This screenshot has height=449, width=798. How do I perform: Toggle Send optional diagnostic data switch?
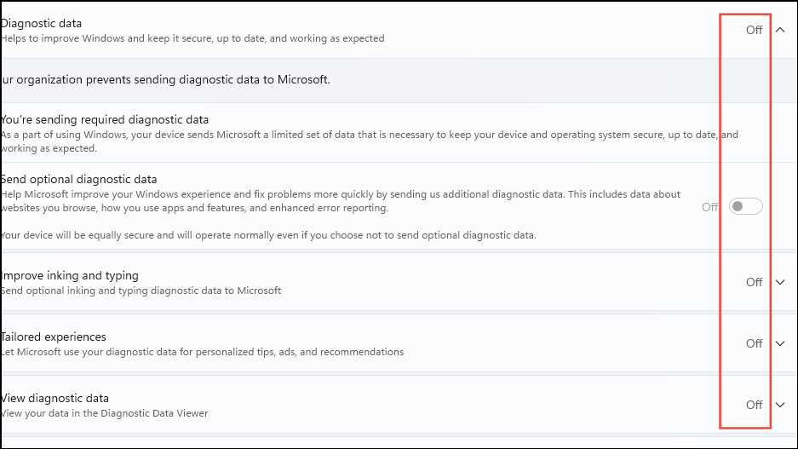746,207
